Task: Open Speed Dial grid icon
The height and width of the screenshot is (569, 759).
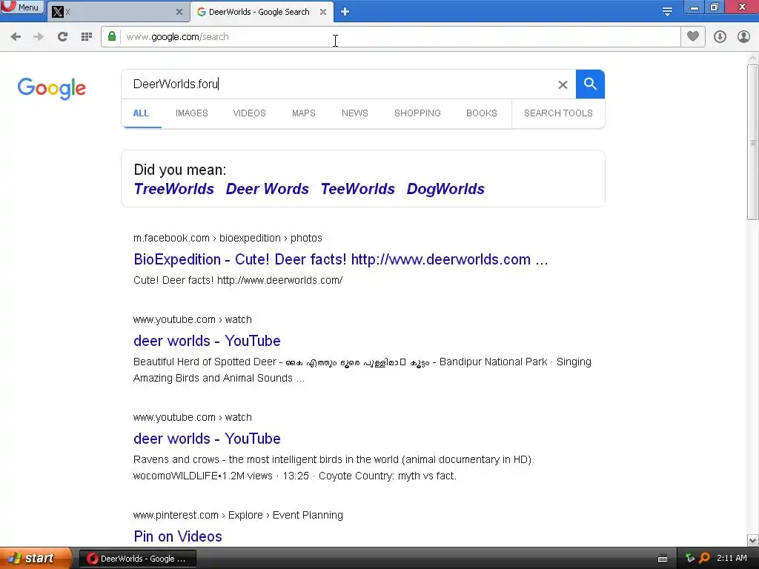Action: click(x=87, y=37)
